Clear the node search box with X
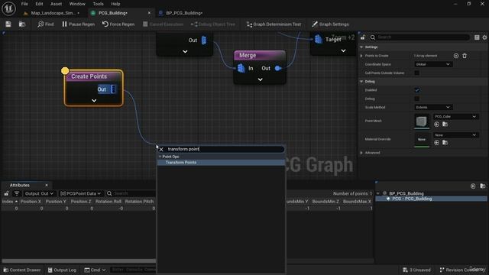Viewport: 489px width, 275px height. [x=161, y=150]
